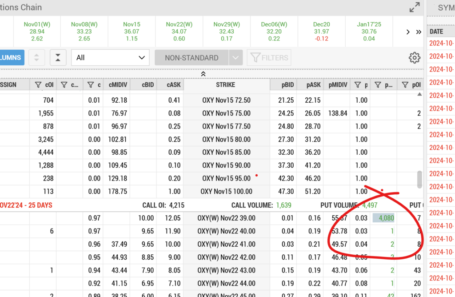Screen dimensions: 455x297
Task: Click the scrollbar up arrow in chain table
Action: (x=419, y=94)
